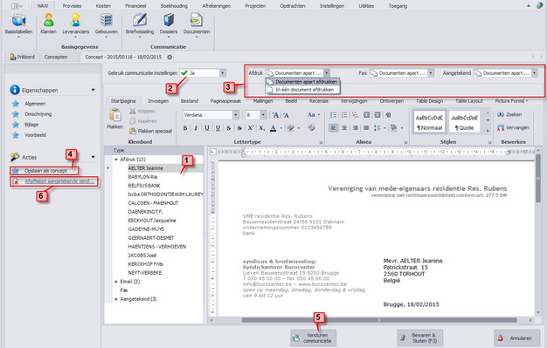The height and width of the screenshot is (348, 547).
Task: Choose In één document afdrukken option
Action: (302, 90)
